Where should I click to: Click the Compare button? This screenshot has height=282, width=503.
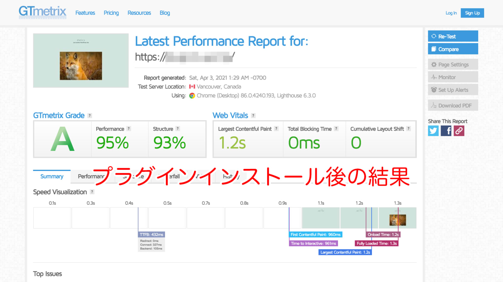click(x=453, y=49)
